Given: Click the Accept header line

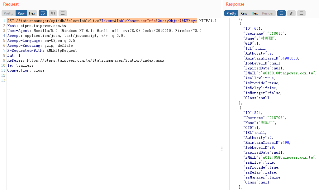Looking at the screenshot, I should click(x=66, y=36).
